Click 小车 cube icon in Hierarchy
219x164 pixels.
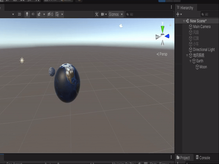click(x=191, y=44)
